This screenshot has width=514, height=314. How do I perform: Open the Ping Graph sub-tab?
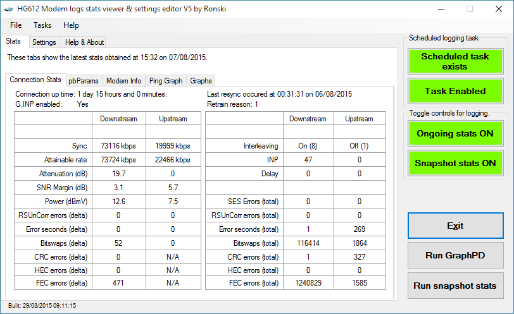tap(166, 81)
